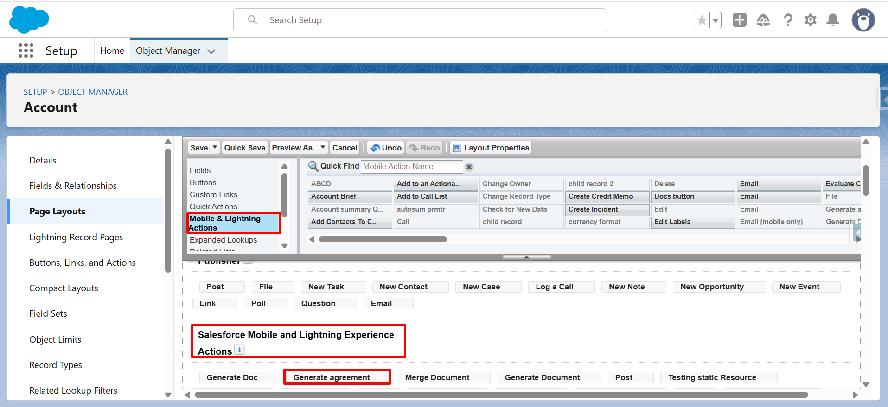Click the Quick Save button
Viewport: 888px width, 407px height.
click(x=244, y=148)
